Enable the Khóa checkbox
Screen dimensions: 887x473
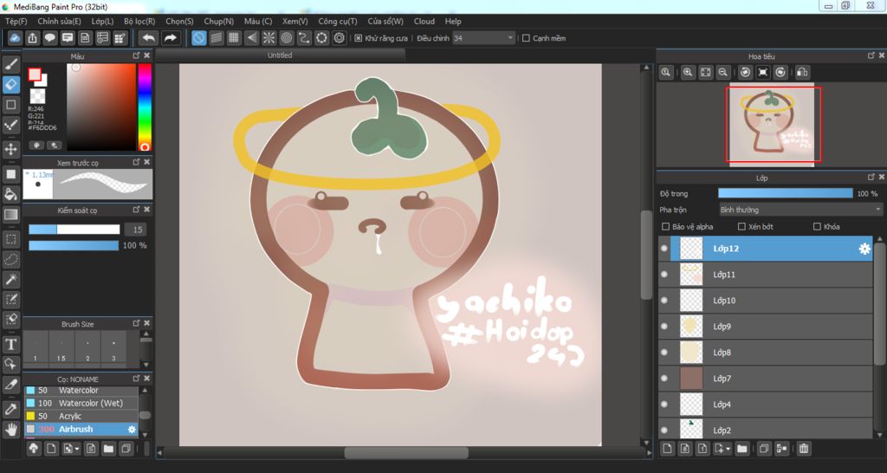[x=817, y=227]
